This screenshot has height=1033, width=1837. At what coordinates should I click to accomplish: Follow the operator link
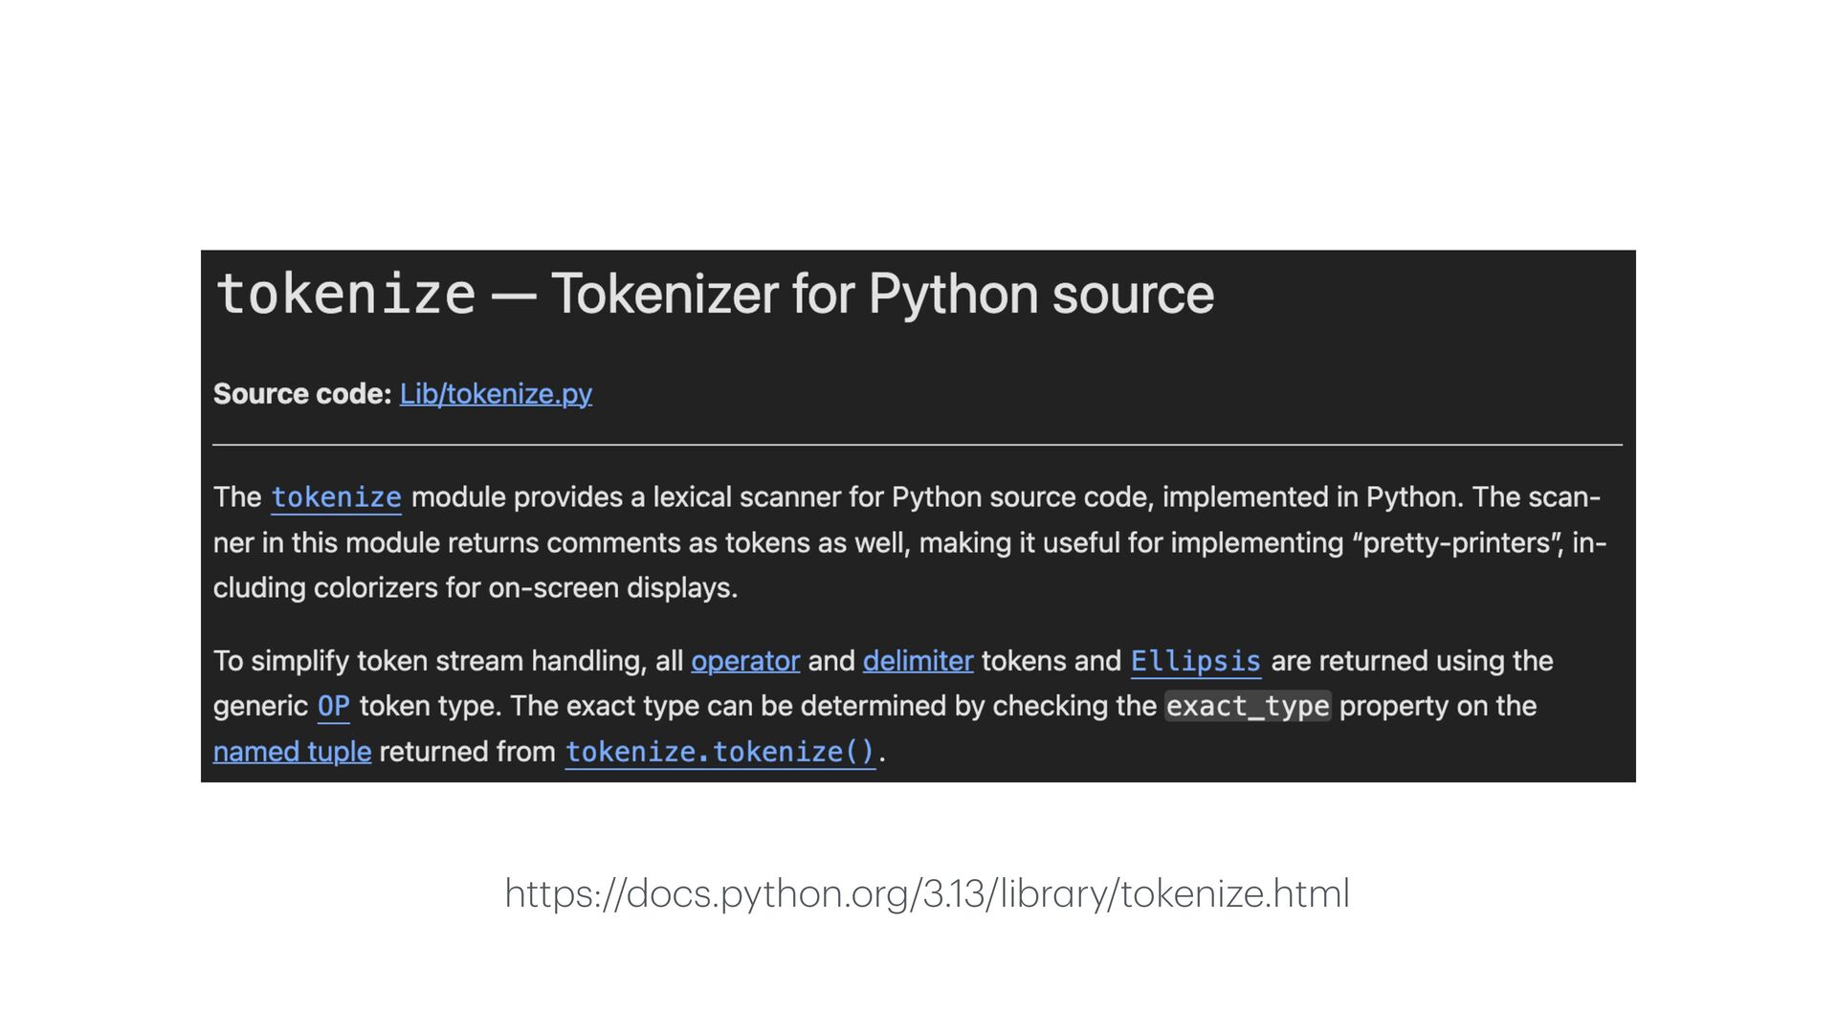point(744,661)
